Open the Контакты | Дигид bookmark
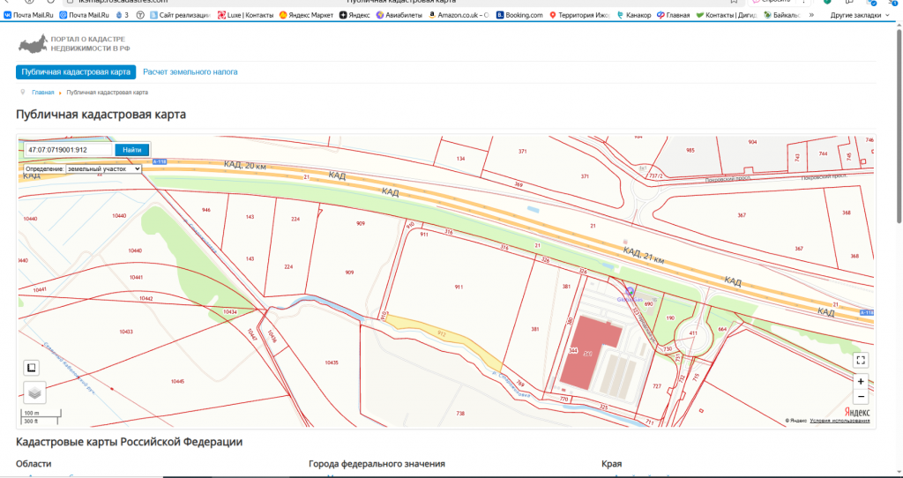This screenshot has width=903, height=478. coord(727,16)
